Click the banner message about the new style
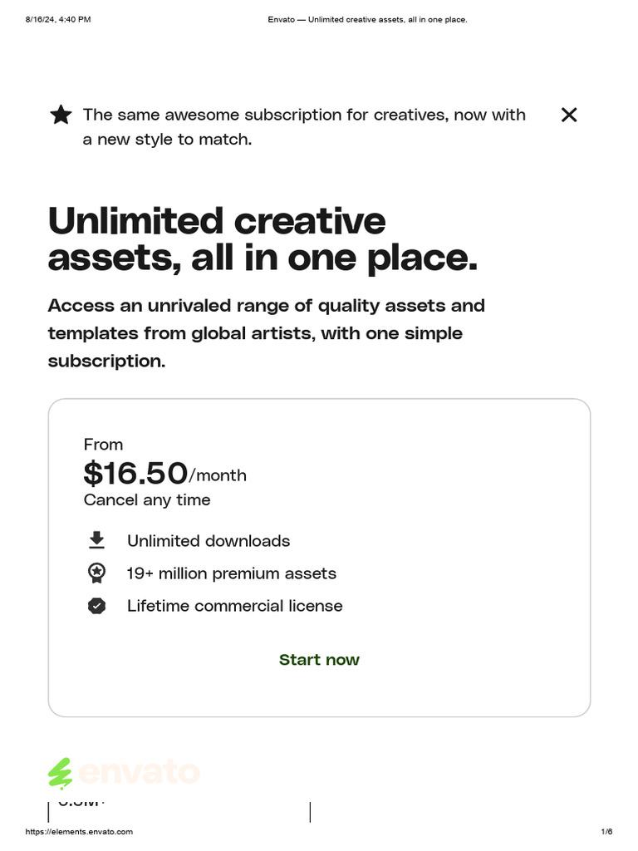This screenshot has width=638, height=851. tap(304, 127)
